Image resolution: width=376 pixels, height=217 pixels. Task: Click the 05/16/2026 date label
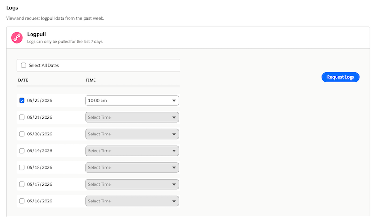[x=39, y=201]
